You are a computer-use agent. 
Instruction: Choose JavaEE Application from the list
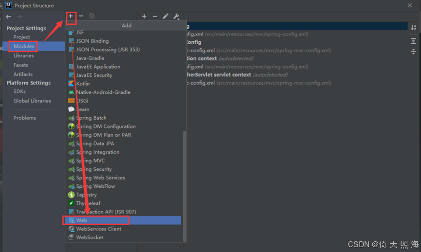(124, 67)
